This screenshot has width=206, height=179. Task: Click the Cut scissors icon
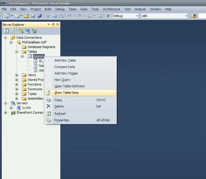(48, 16)
